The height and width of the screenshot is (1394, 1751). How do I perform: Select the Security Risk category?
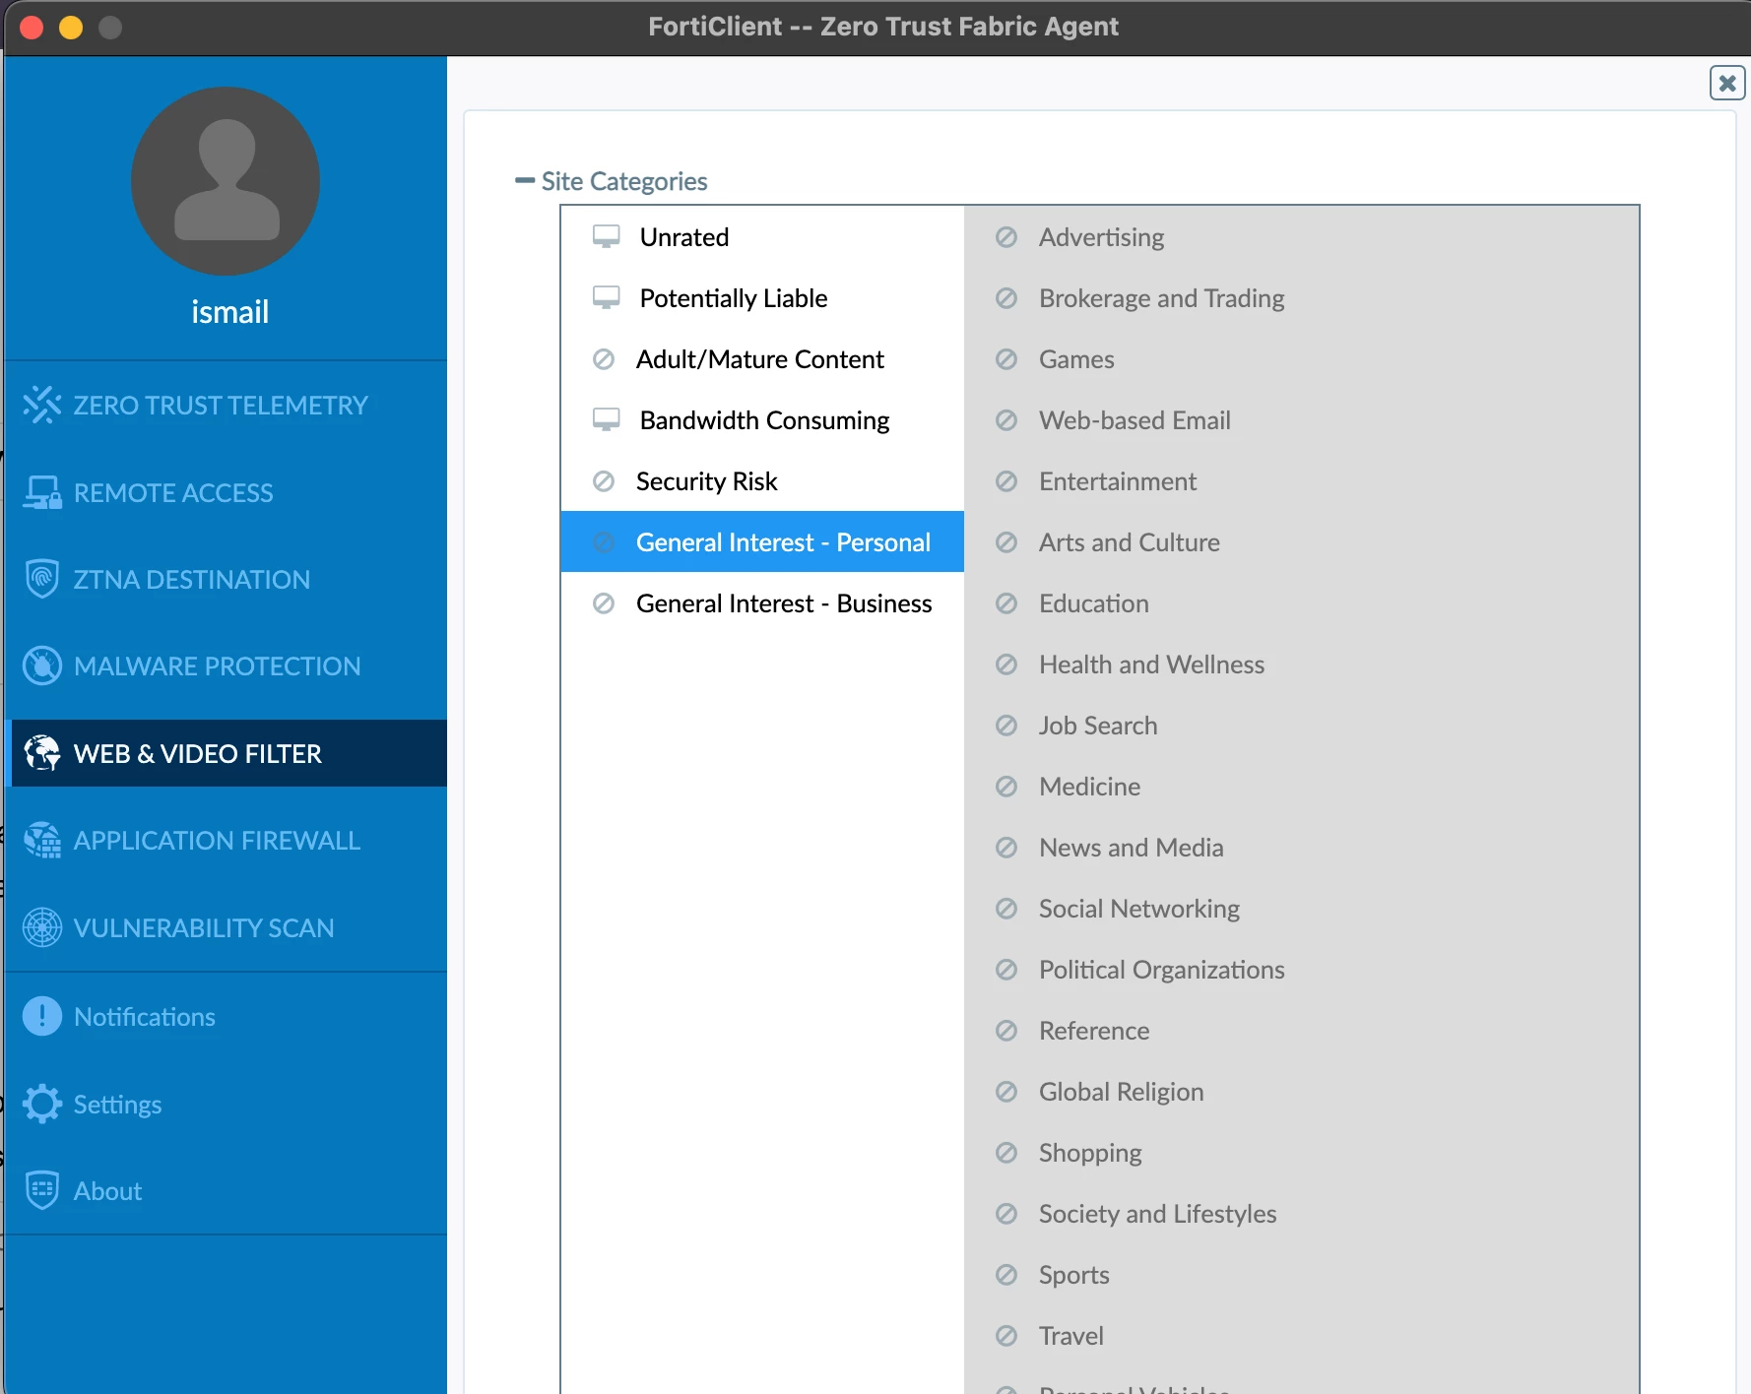(x=762, y=481)
